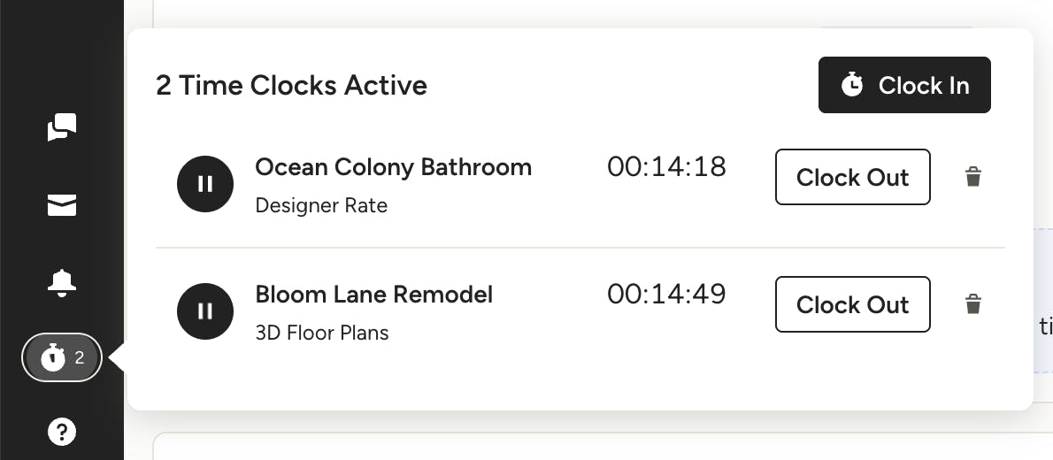Click the 00:14:49 elapsed time
This screenshot has height=460, width=1053.
[667, 294]
